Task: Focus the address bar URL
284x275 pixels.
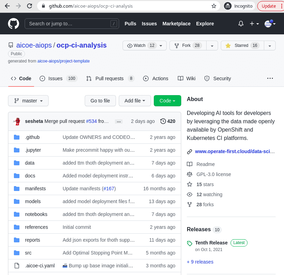Action: 91,6
